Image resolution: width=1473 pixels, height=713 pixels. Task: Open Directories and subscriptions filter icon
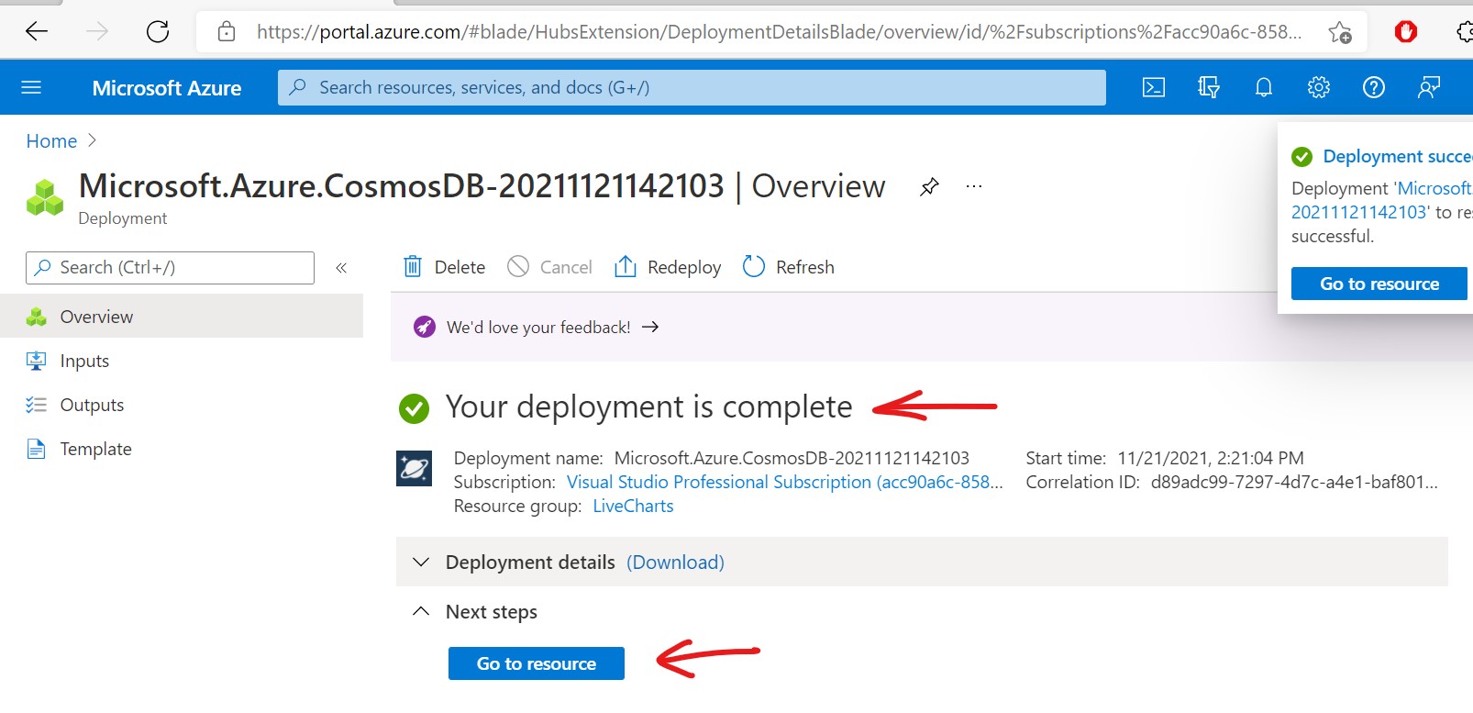click(x=1209, y=87)
